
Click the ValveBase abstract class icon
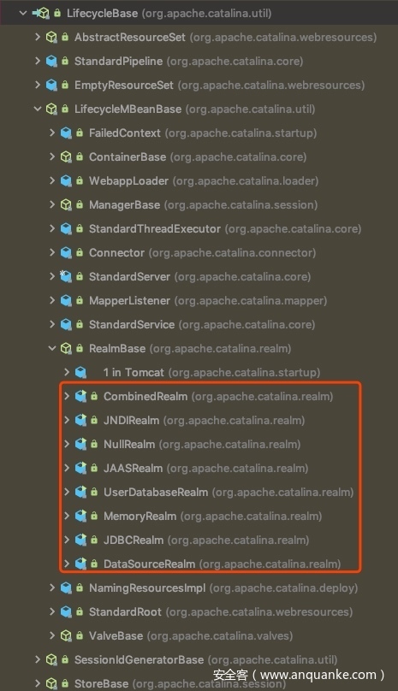[66, 635]
